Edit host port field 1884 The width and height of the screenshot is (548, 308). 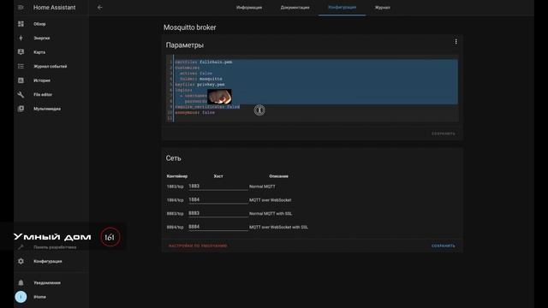pyautogui.click(x=218, y=200)
